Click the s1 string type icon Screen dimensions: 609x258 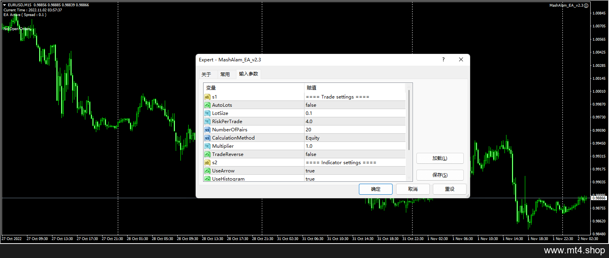click(x=207, y=97)
